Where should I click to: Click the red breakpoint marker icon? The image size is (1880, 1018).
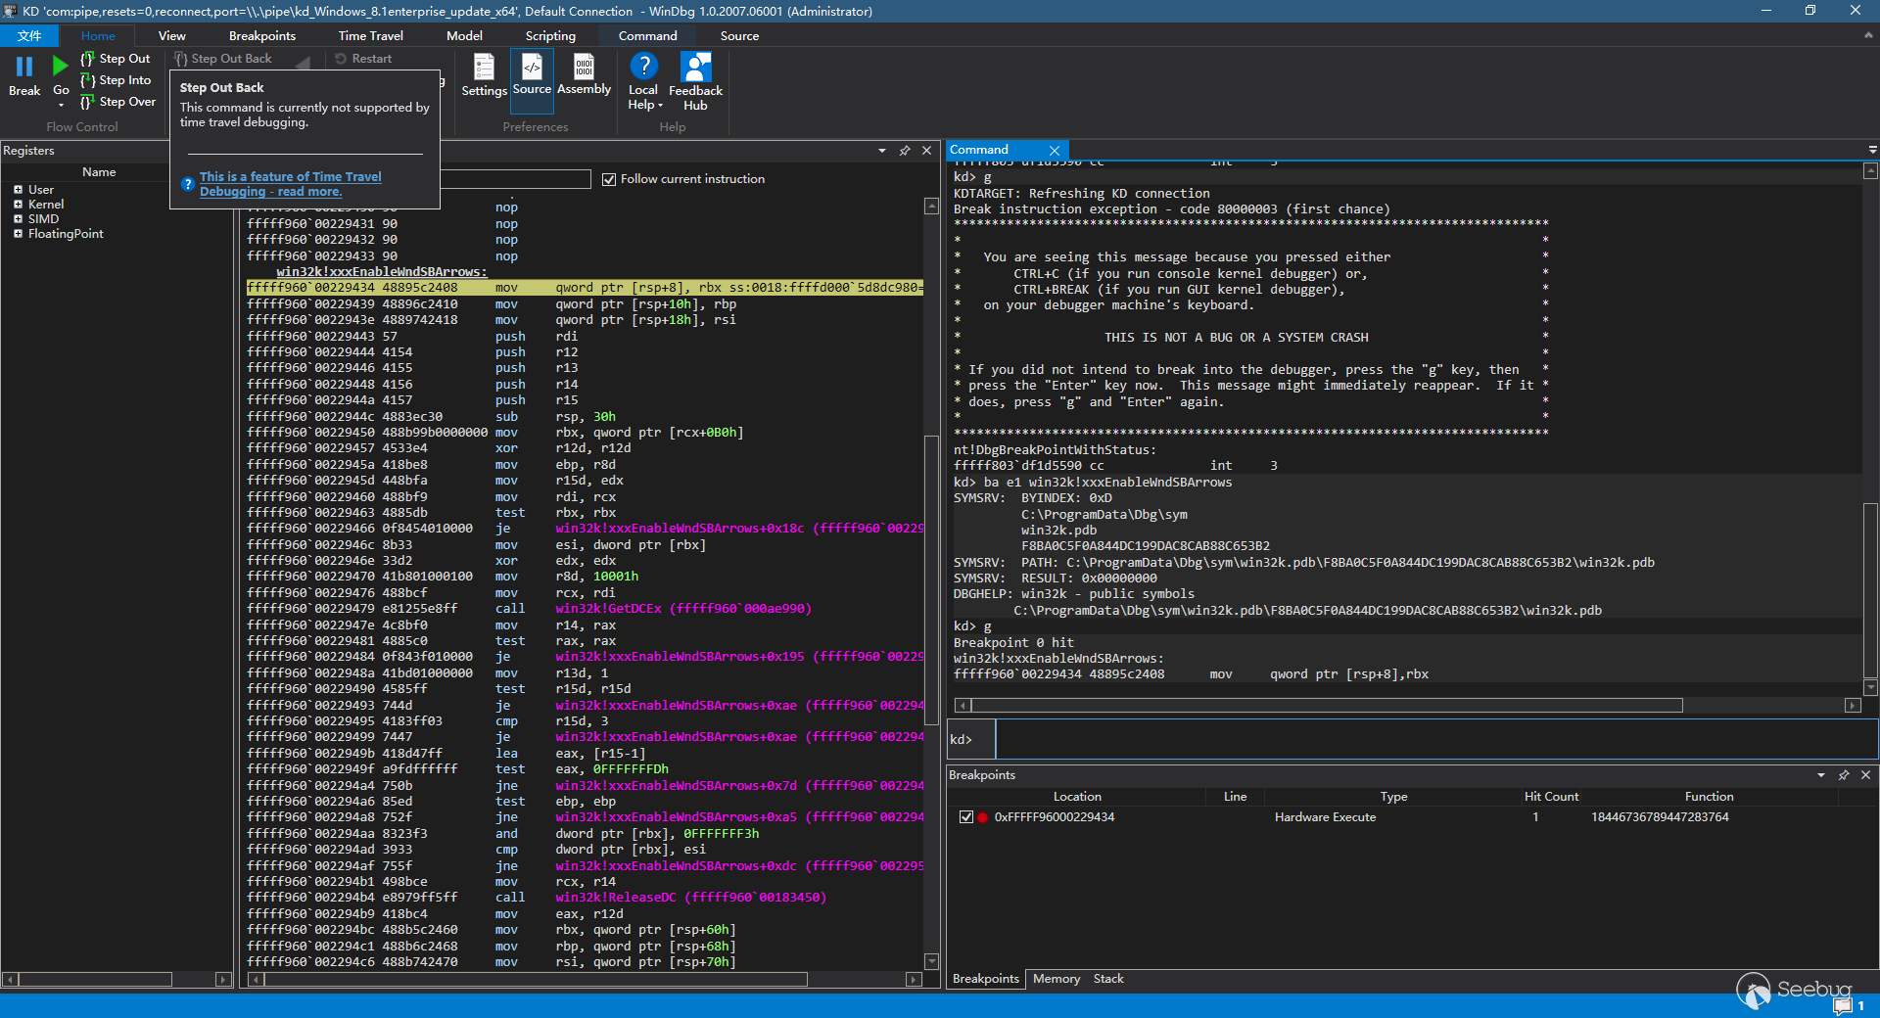[x=983, y=817]
